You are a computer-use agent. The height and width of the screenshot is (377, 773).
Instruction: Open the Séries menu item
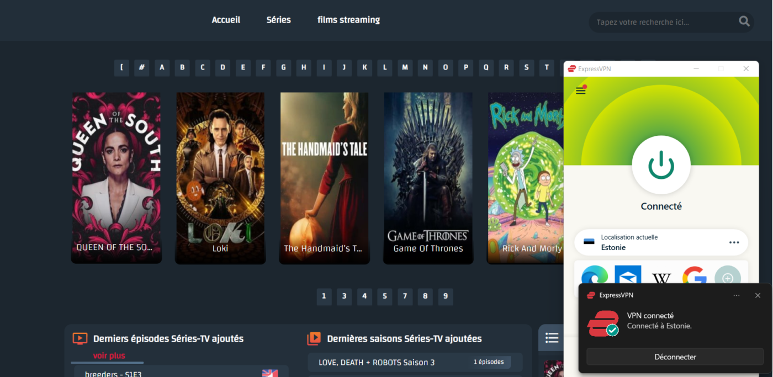279,20
